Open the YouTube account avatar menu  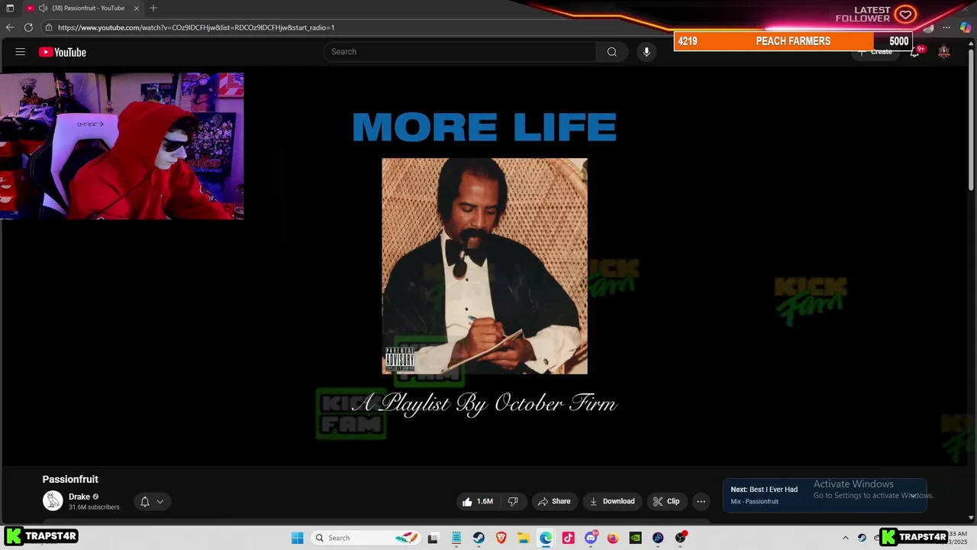[944, 52]
